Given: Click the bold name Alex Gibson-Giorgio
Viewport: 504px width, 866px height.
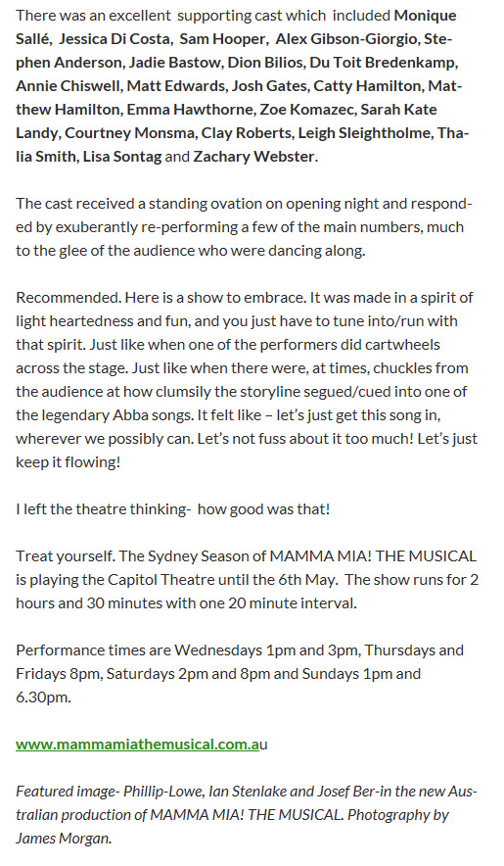Looking at the screenshot, I should (x=347, y=39).
